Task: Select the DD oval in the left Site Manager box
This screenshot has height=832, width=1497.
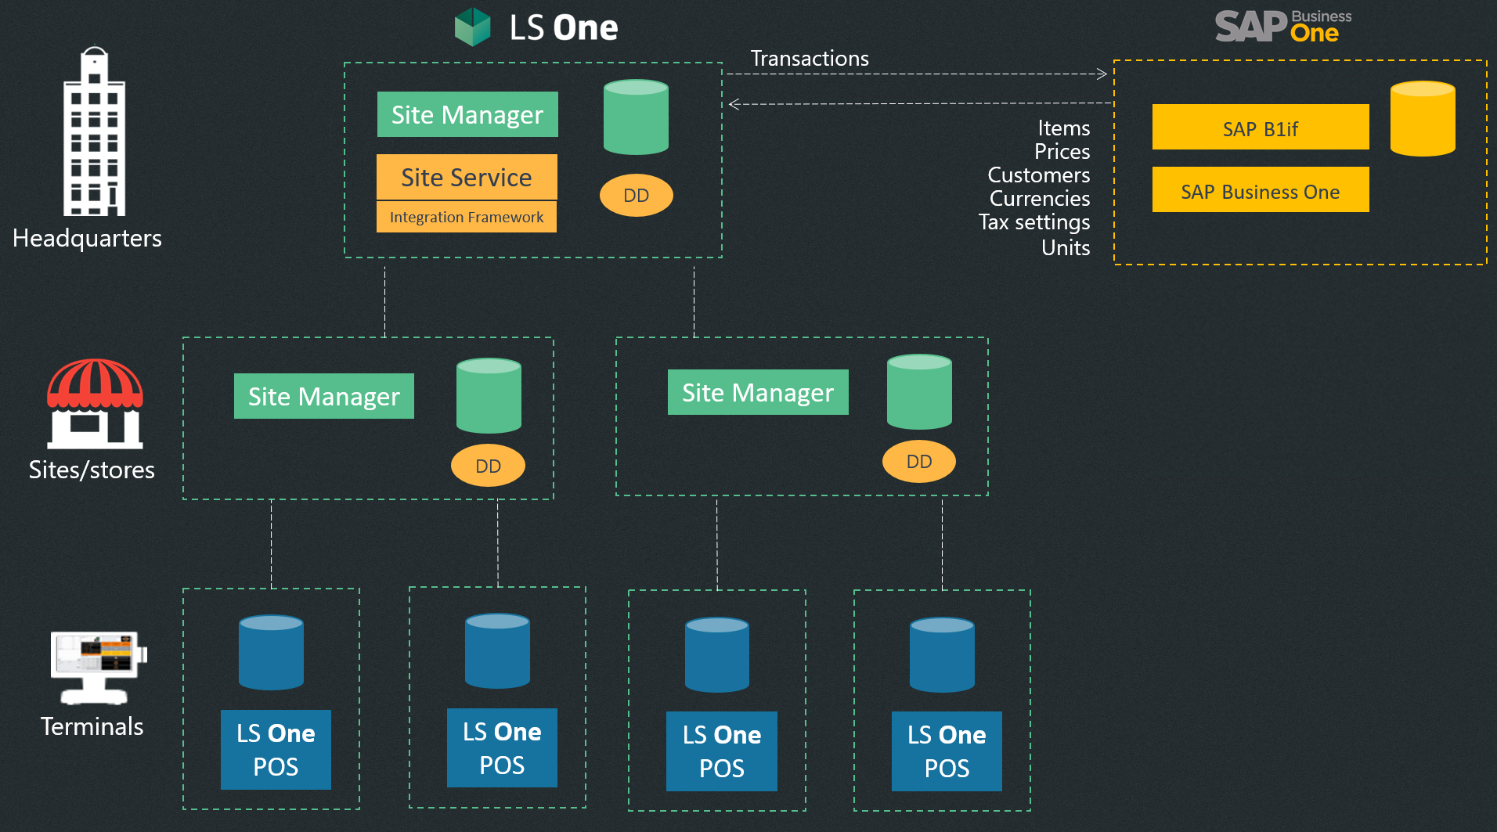Action: (488, 465)
